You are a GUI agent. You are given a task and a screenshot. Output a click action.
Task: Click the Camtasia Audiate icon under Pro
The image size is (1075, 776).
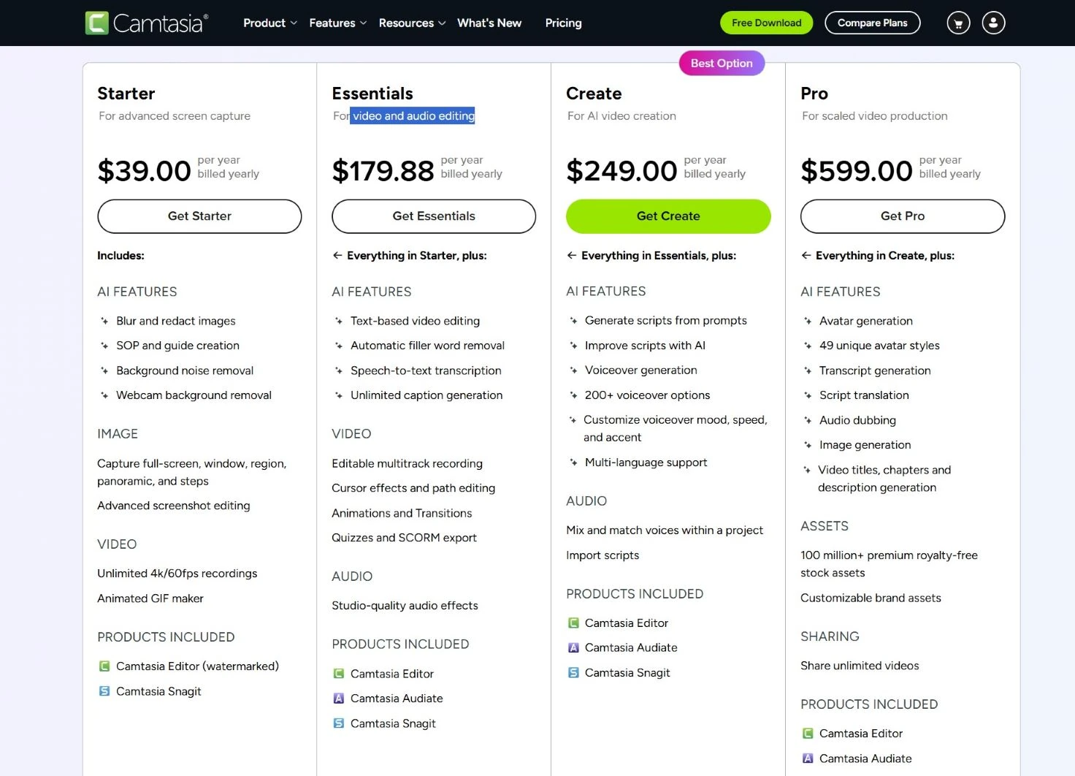(808, 758)
